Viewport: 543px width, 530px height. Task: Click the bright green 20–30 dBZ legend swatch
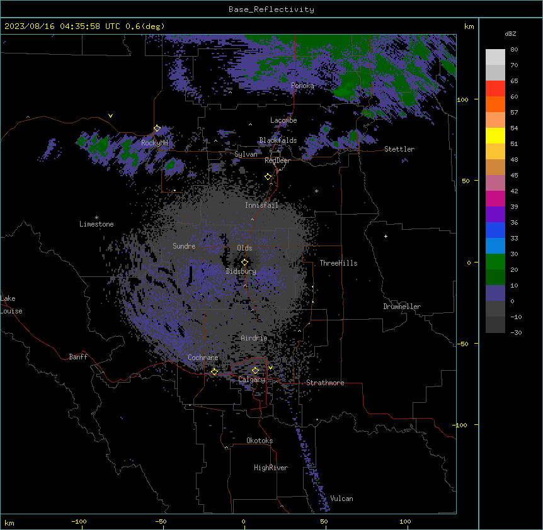[495, 262]
